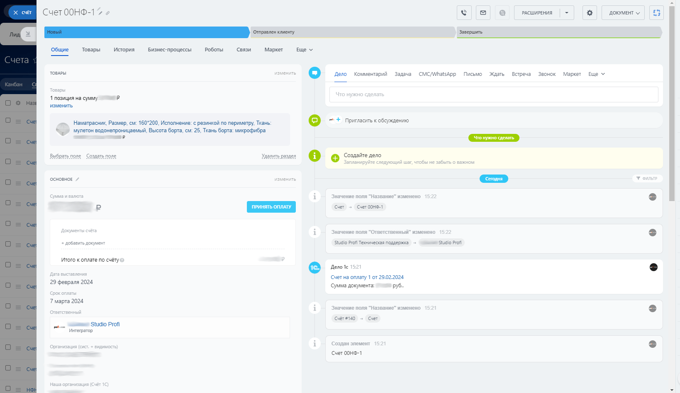This screenshot has height=393, width=680.
Task: Click the blue message timeline icon at top
Action: click(315, 73)
